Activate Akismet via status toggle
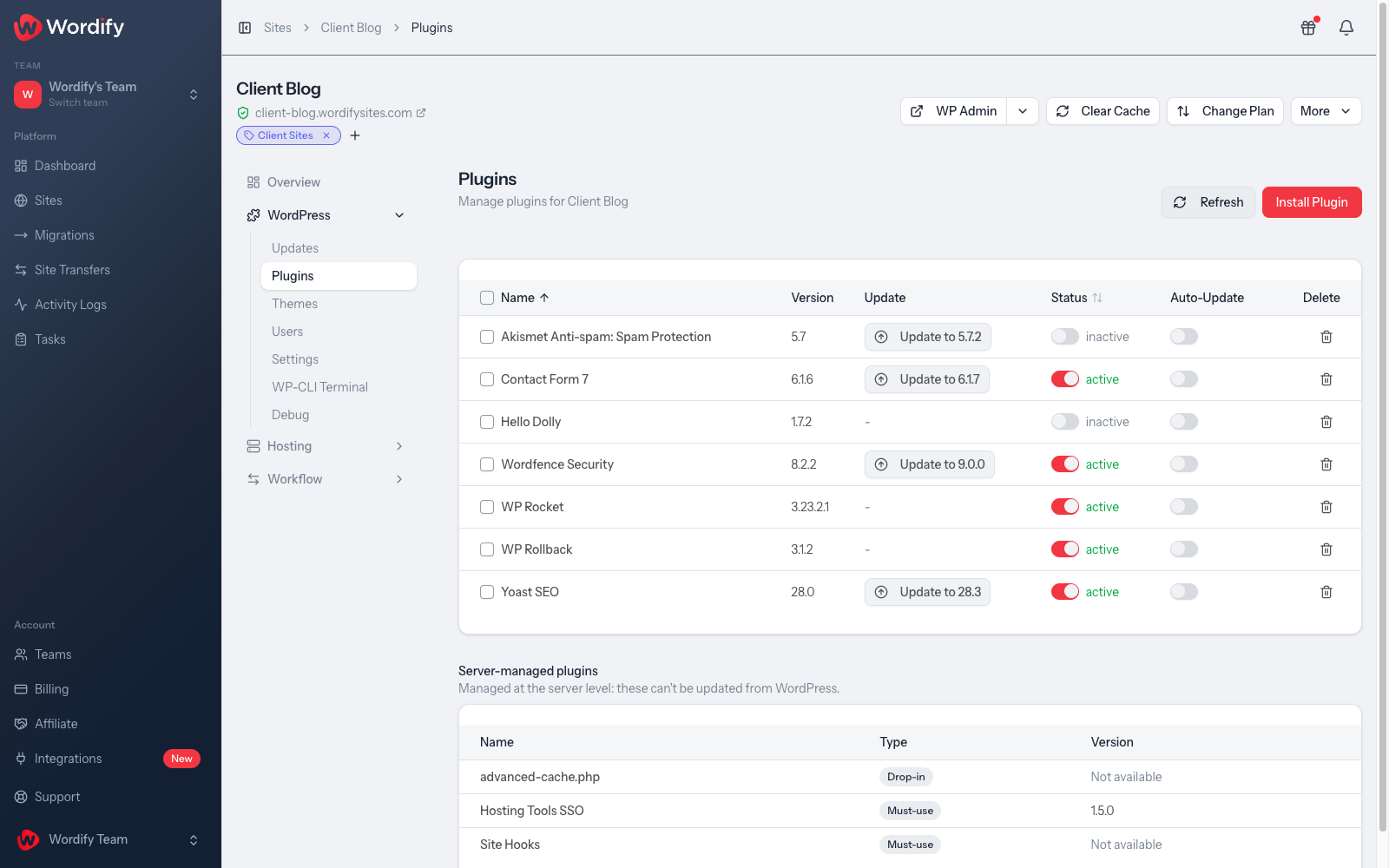1389x868 pixels. point(1065,337)
